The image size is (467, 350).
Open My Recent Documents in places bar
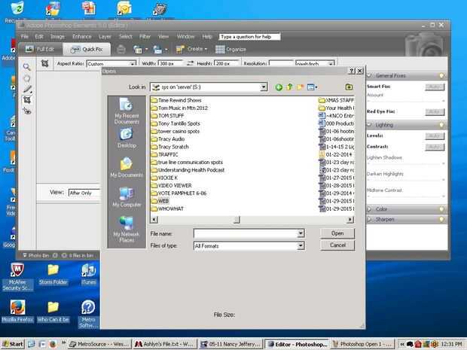127,111
